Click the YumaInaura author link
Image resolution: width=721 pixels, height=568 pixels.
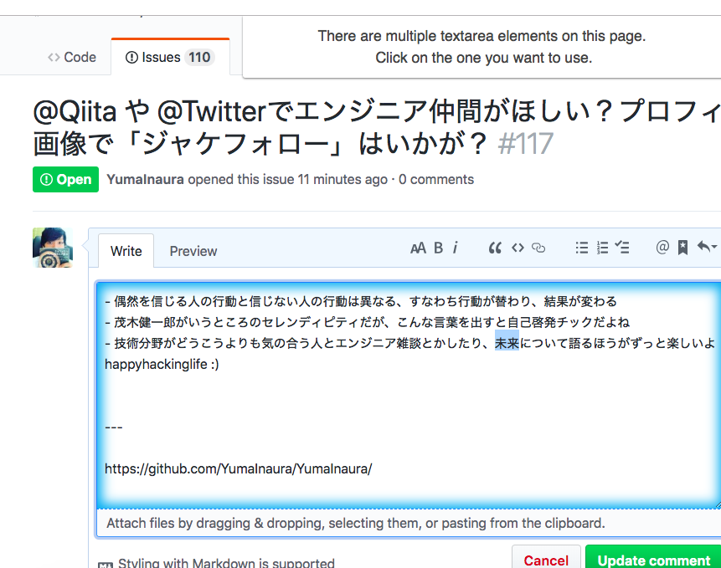coord(146,179)
